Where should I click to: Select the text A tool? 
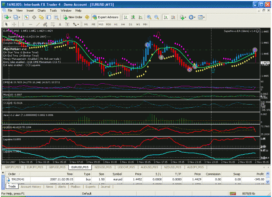(60, 24)
